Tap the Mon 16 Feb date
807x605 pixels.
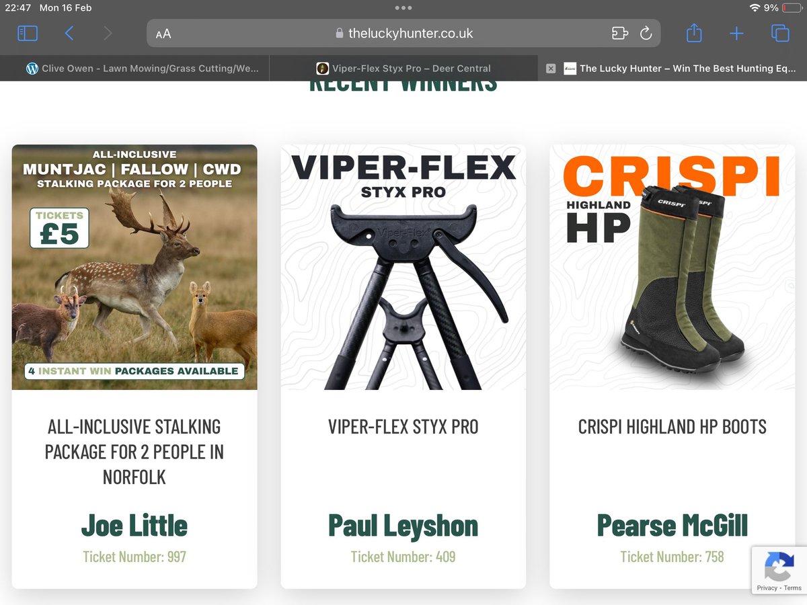coord(66,8)
